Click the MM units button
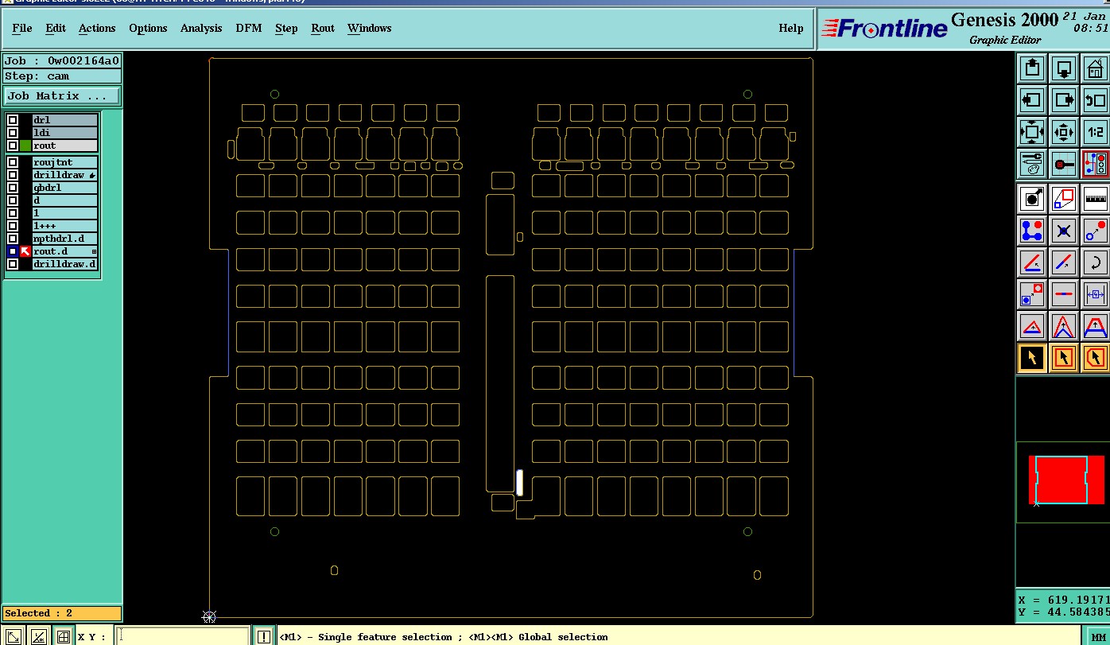Screen dimensions: 1110x645 click(1098, 637)
